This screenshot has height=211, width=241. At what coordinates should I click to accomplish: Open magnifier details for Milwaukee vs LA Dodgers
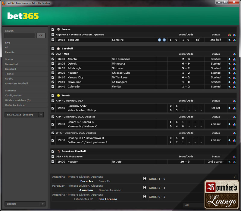230,82
